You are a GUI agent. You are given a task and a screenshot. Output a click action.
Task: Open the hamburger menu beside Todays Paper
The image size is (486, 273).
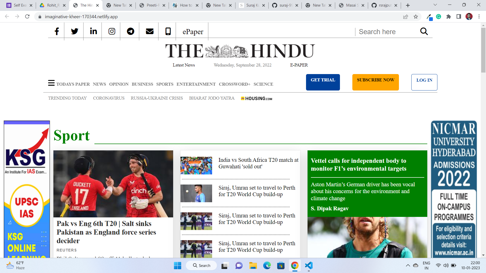51,83
